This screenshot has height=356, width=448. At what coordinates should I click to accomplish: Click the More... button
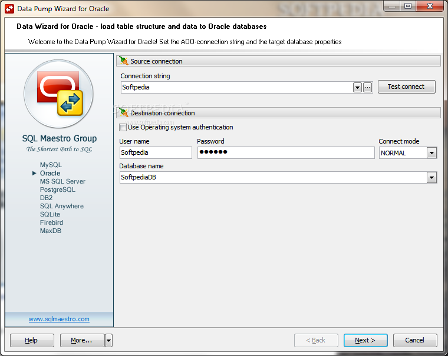coord(83,340)
